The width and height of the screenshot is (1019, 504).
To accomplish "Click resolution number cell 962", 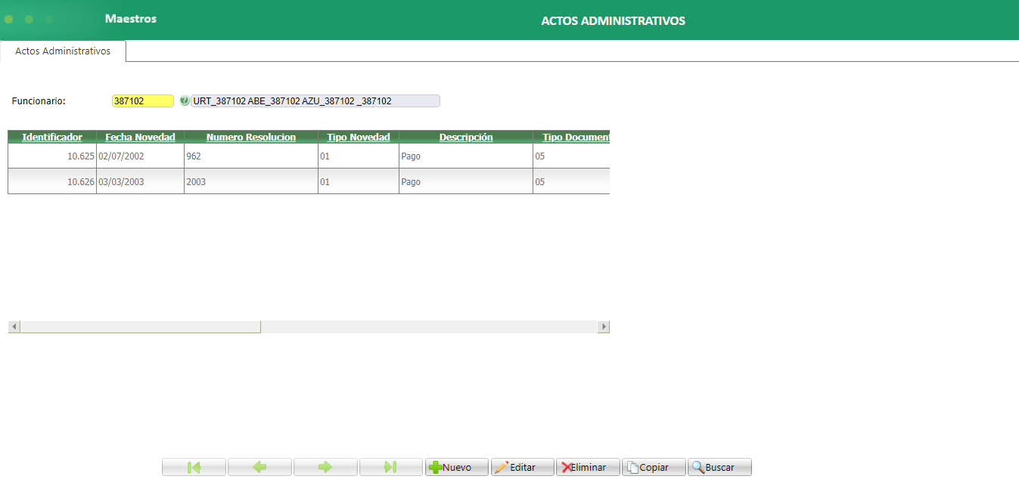I will (251, 156).
